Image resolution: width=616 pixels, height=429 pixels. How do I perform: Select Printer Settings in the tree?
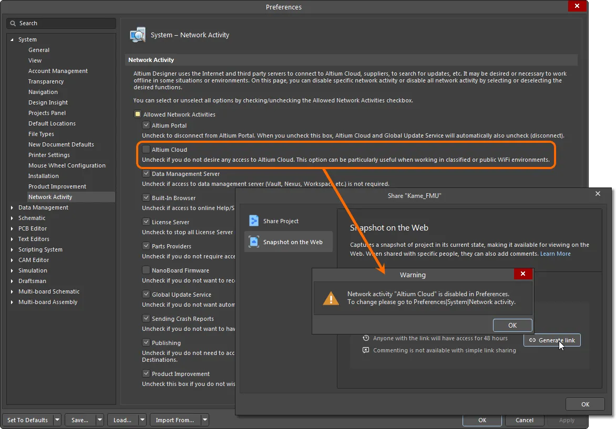tap(49, 155)
